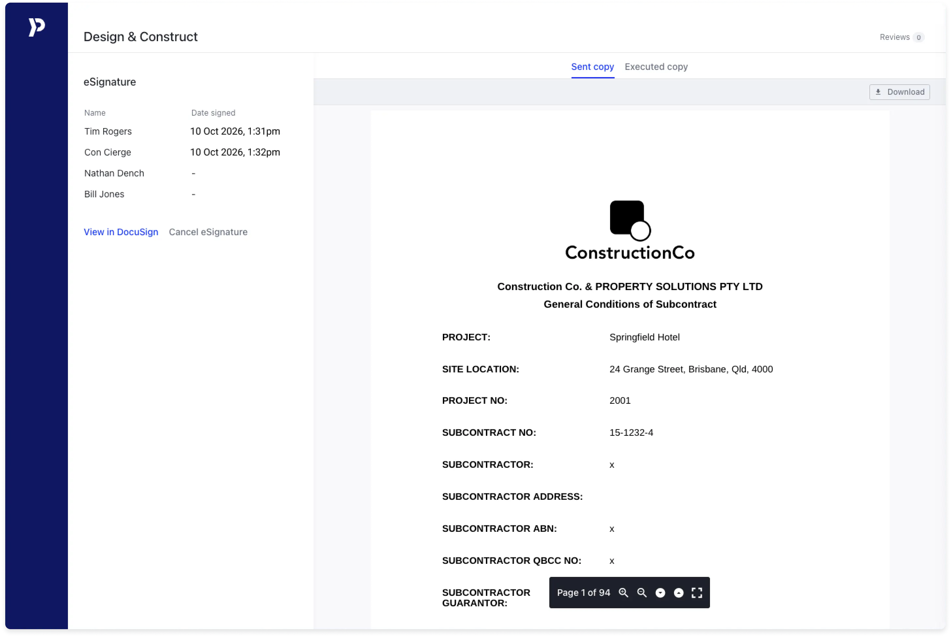Open the Reviews counter
This screenshot has width=951, height=637.
point(902,37)
